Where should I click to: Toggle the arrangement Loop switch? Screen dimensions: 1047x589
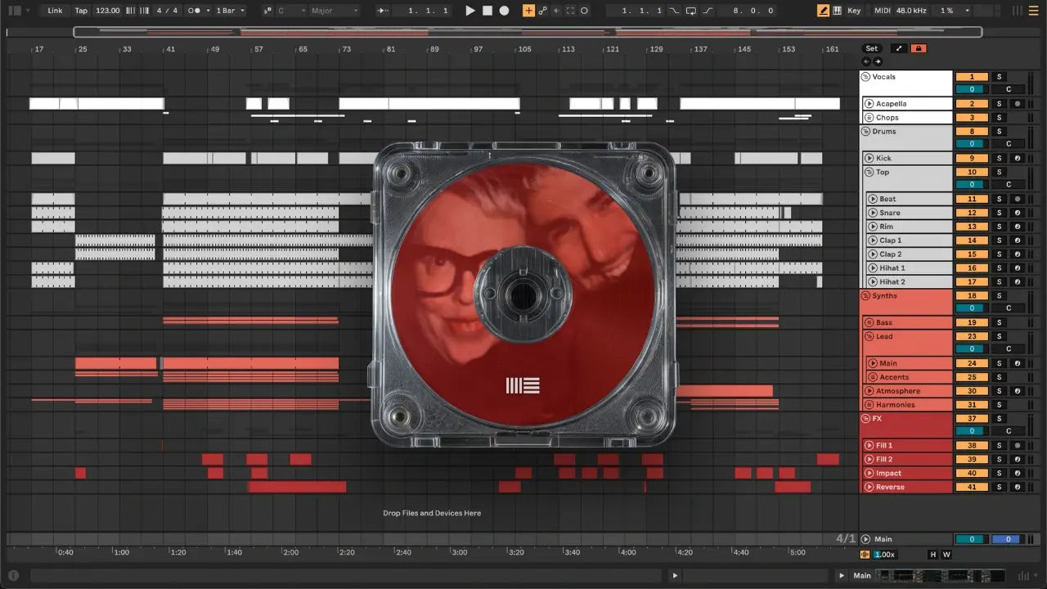point(691,11)
